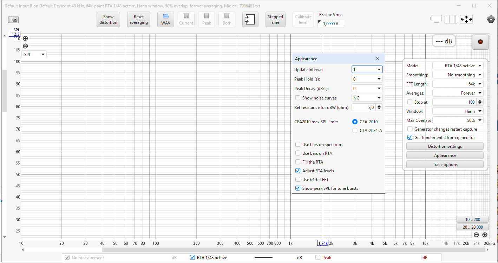This screenshot has height=263, width=498.
Task: Click the Save Current disk button
Action: pos(186,19)
